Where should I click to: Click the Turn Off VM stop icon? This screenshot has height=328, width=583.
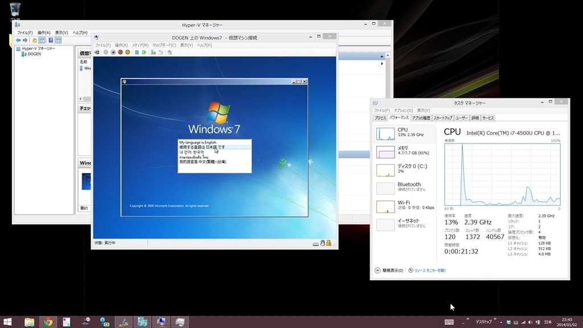pyautogui.click(x=113, y=52)
